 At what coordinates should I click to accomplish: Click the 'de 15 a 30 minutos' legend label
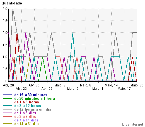click(31, 95)
